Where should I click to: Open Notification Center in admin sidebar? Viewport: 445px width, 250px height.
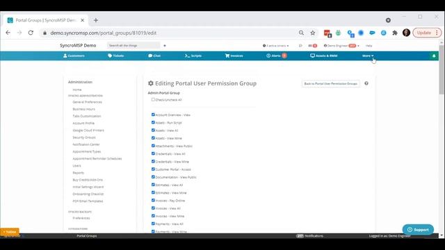(x=86, y=144)
